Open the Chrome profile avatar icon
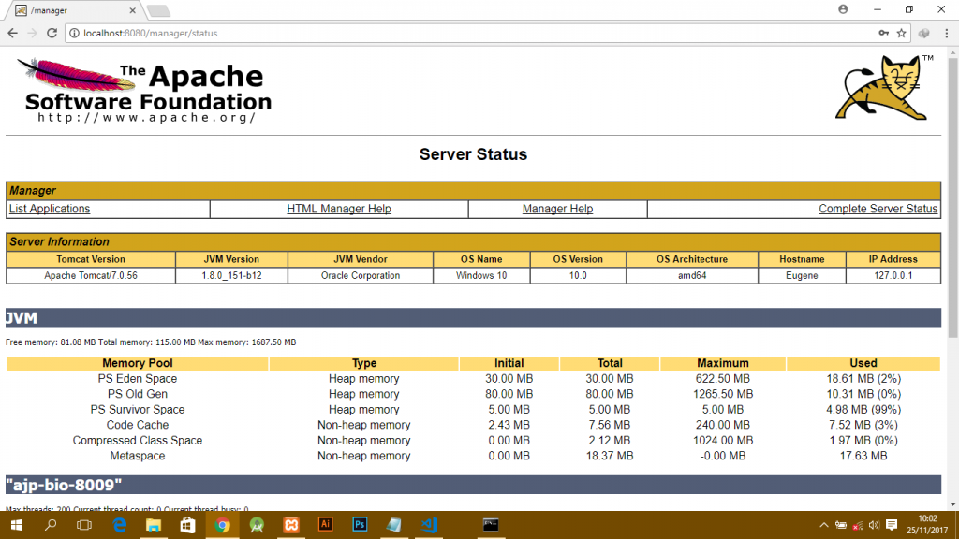959x539 pixels. (844, 9)
